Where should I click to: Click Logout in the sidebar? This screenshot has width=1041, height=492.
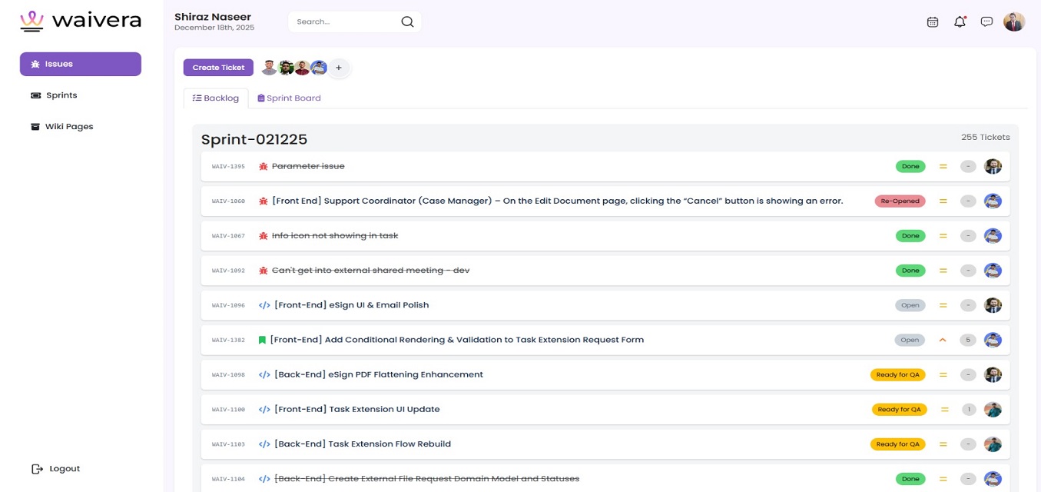(x=64, y=469)
